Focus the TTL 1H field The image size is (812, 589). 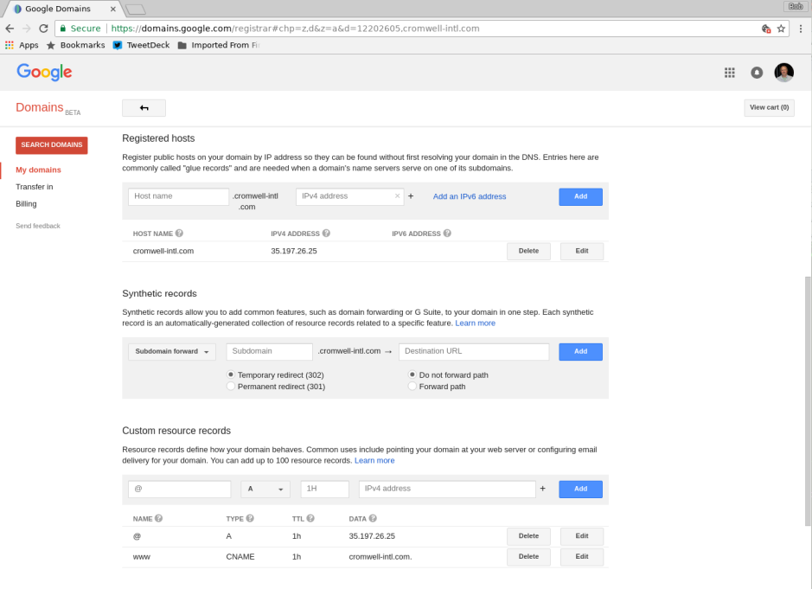tap(324, 489)
